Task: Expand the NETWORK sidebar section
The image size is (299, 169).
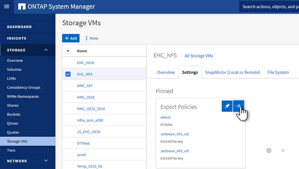Action: coord(46,161)
